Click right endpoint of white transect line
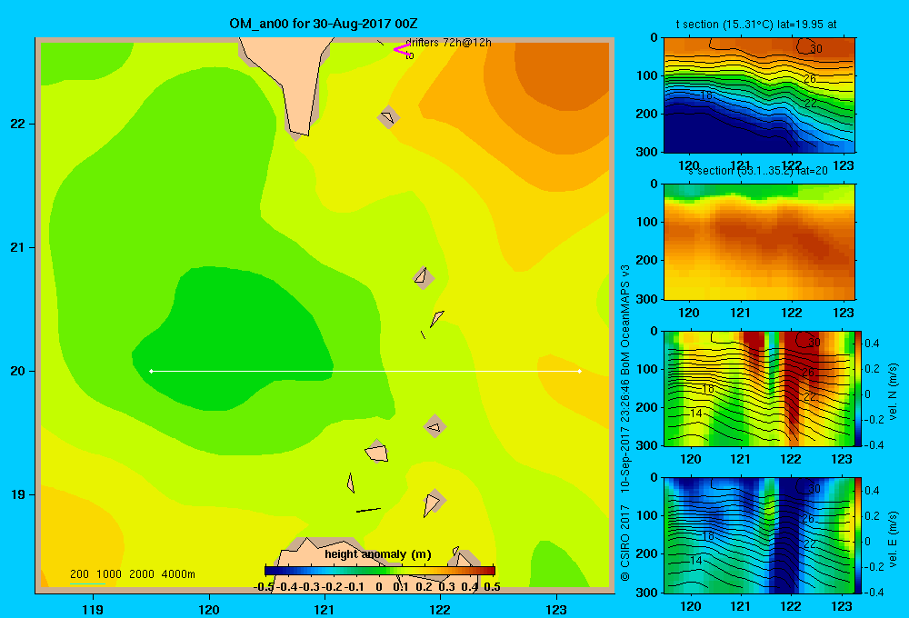909x618 pixels. (579, 371)
